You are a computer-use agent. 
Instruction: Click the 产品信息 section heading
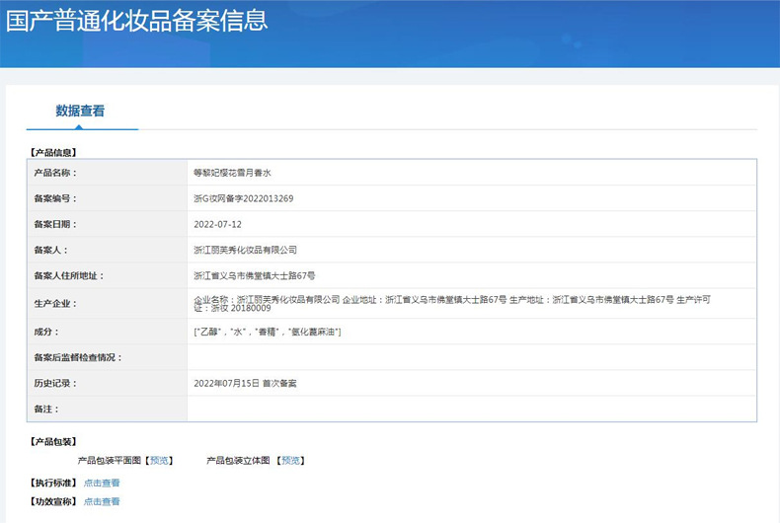[x=52, y=153]
